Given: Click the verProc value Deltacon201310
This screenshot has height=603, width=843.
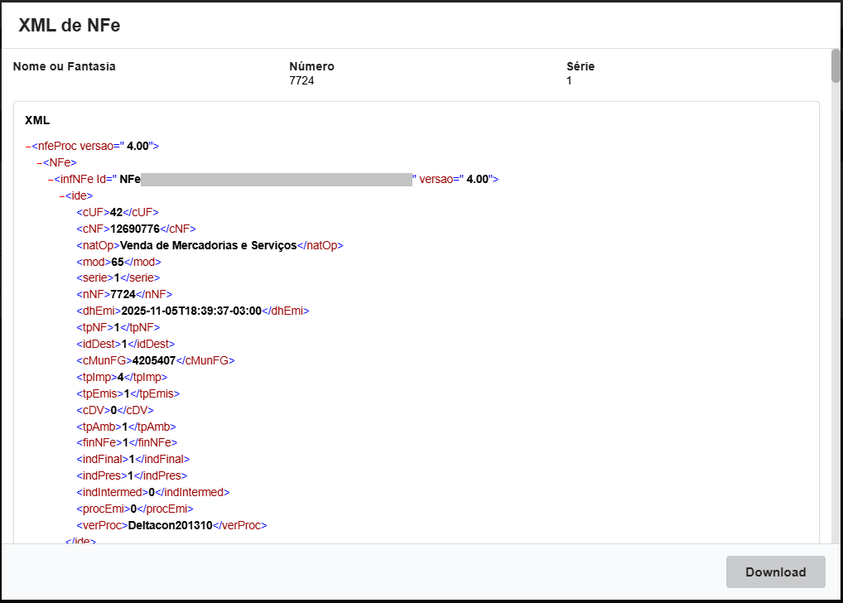Looking at the screenshot, I should pos(170,525).
